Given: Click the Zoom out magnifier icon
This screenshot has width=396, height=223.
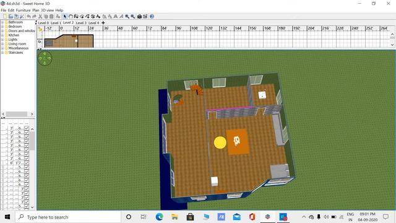Looking at the screenshot, I should (132, 17).
